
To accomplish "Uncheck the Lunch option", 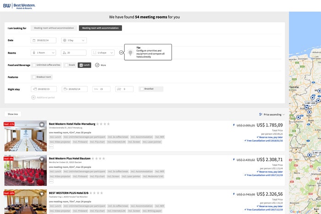I will [x=81, y=65].
